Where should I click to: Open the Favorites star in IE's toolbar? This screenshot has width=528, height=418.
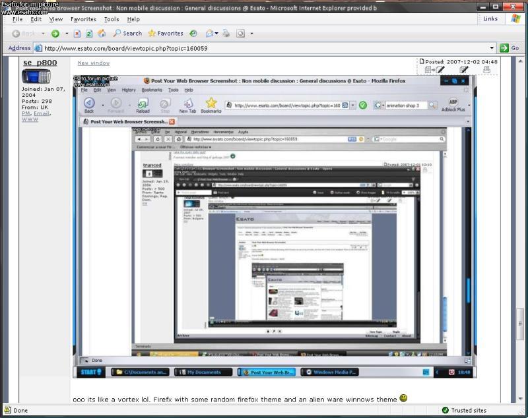(166, 33)
